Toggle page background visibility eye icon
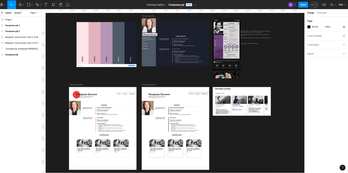This screenshot has width=348, height=173. [344, 27]
